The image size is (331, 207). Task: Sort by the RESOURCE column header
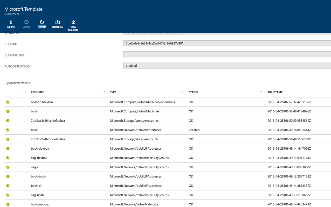pos(37,92)
